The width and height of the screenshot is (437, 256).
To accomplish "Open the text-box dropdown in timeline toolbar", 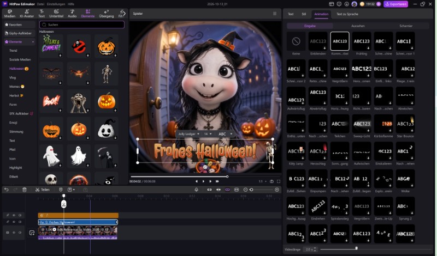I will point(71,190).
